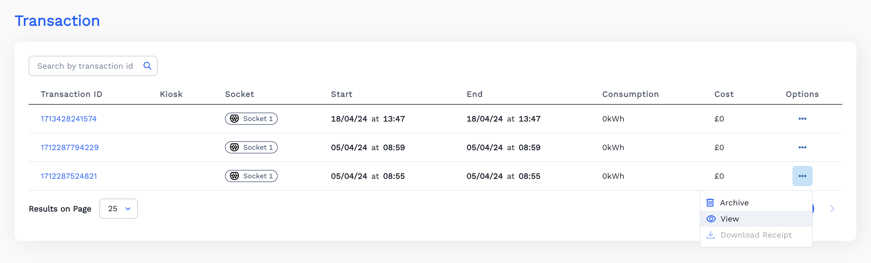Open options menu for transaction 1712287794229
The height and width of the screenshot is (263, 871).
point(802,148)
